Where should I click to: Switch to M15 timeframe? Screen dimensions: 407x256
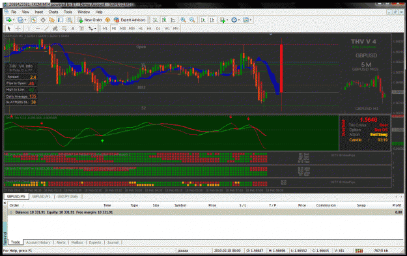tap(122, 28)
